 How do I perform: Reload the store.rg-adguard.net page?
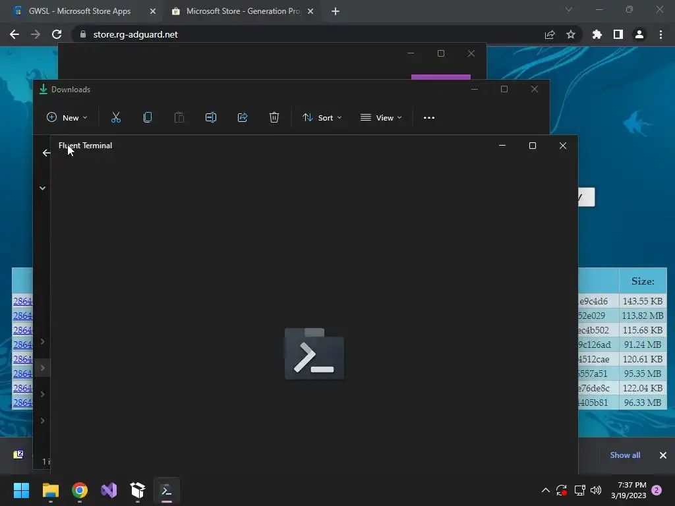coord(57,34)
